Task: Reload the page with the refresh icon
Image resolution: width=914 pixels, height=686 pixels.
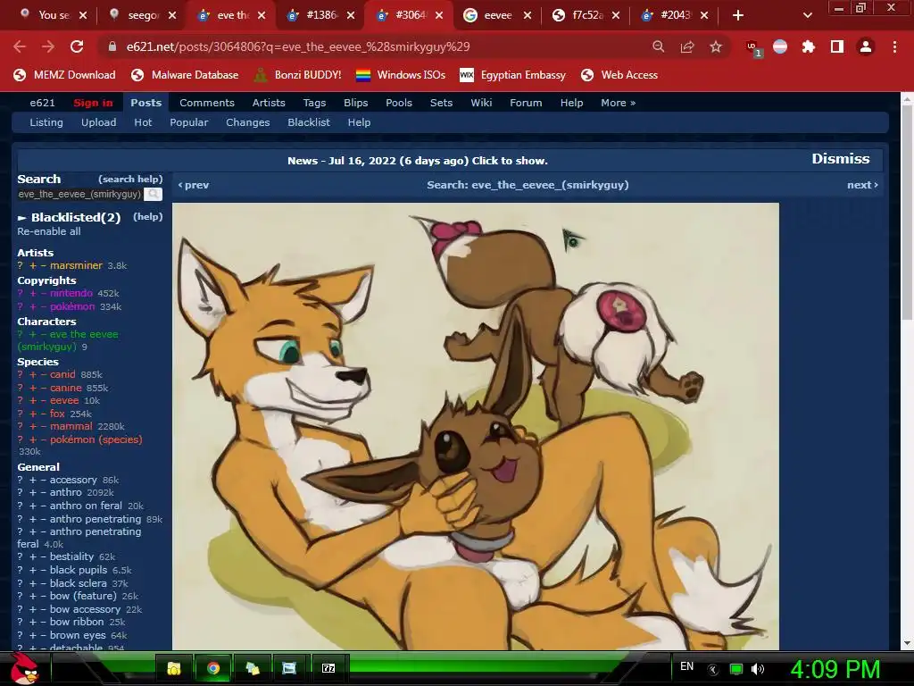Action: 77,46
